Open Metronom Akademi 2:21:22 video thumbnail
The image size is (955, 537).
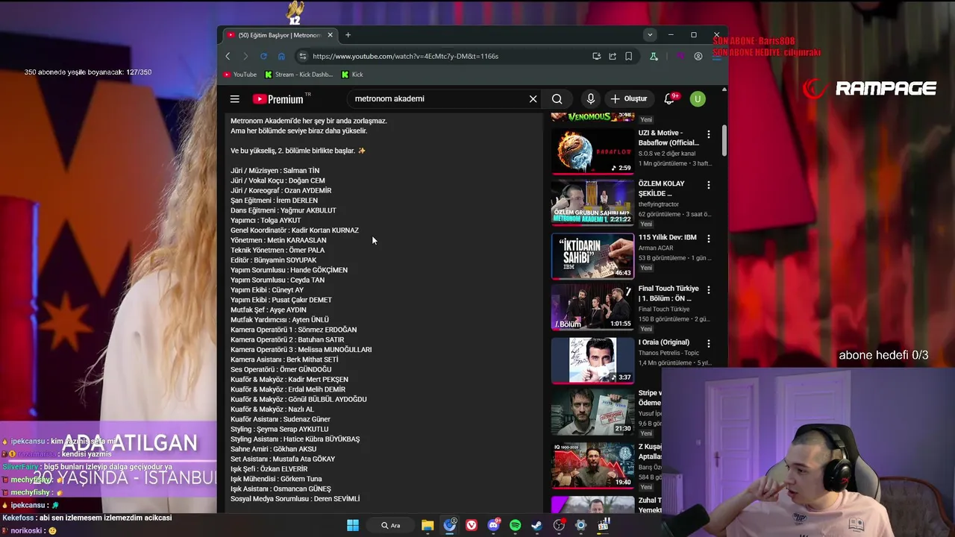click(592, 202)
